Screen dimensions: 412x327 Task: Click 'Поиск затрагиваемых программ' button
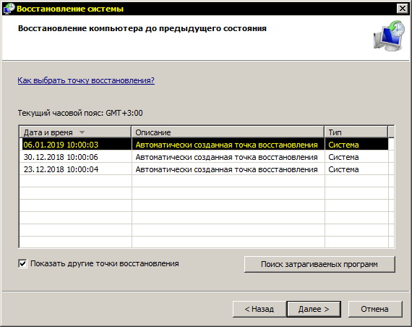(319, 264)
